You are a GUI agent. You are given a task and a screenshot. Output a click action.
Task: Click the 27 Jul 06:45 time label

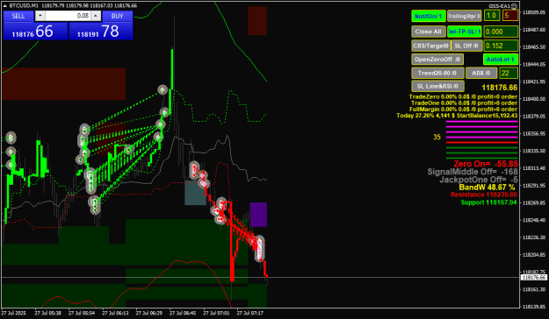(x=183, y=313)
